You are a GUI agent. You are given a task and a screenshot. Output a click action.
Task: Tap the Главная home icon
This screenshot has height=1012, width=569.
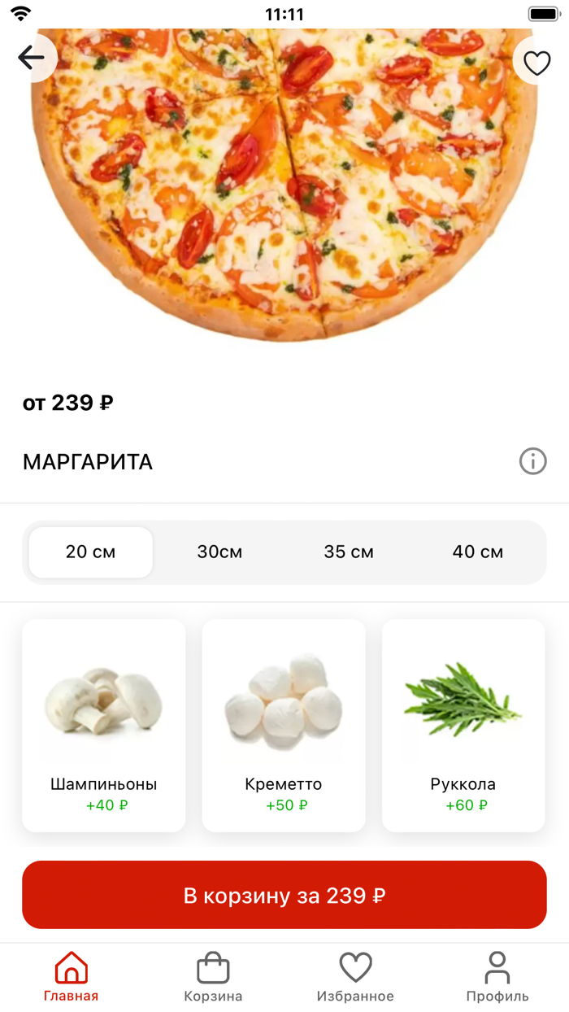pyautogui.click(x=71, y=969)
